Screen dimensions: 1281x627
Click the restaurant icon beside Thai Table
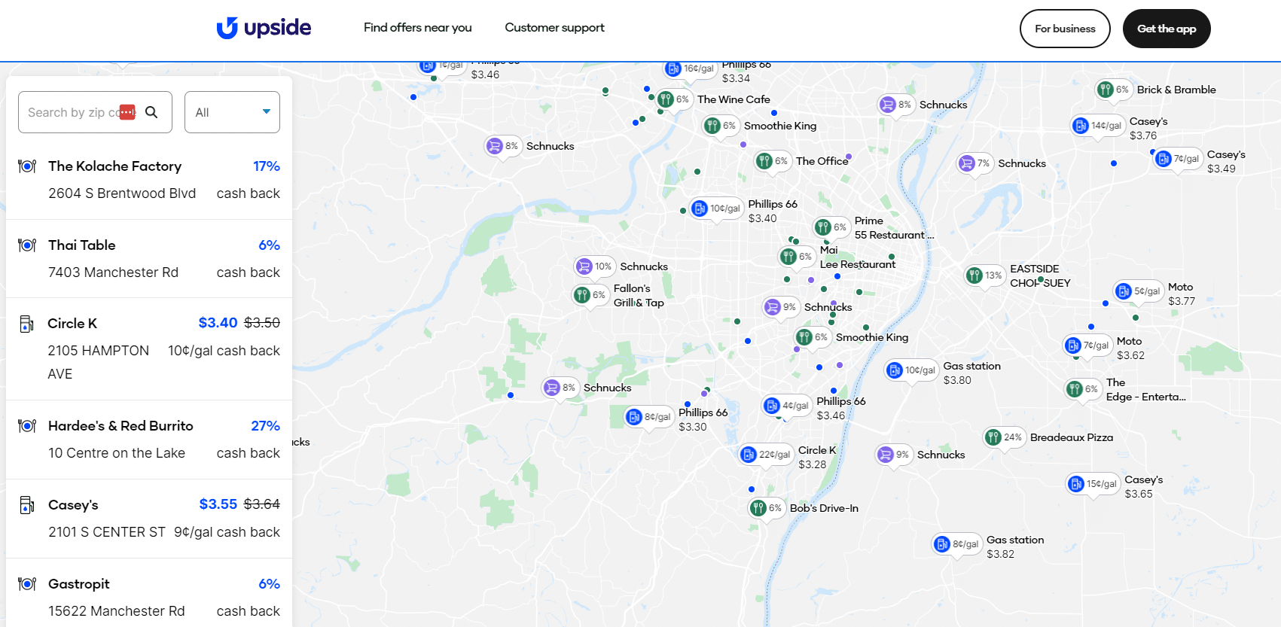27,245
